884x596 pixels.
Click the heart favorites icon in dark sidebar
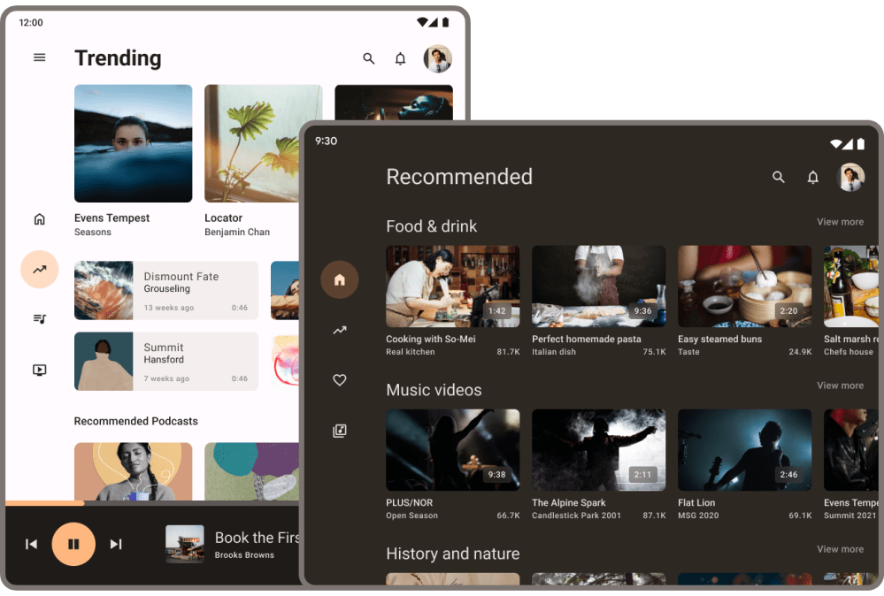point(339,380)
